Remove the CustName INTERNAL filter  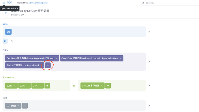click(56, 58)
